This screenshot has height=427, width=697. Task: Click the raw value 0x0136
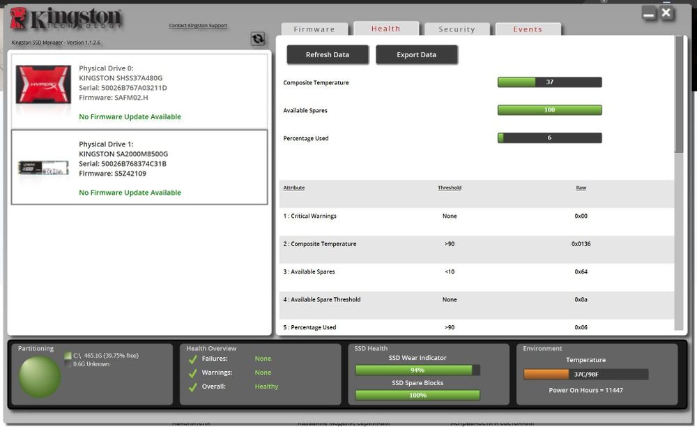click(x=581, y=244)
